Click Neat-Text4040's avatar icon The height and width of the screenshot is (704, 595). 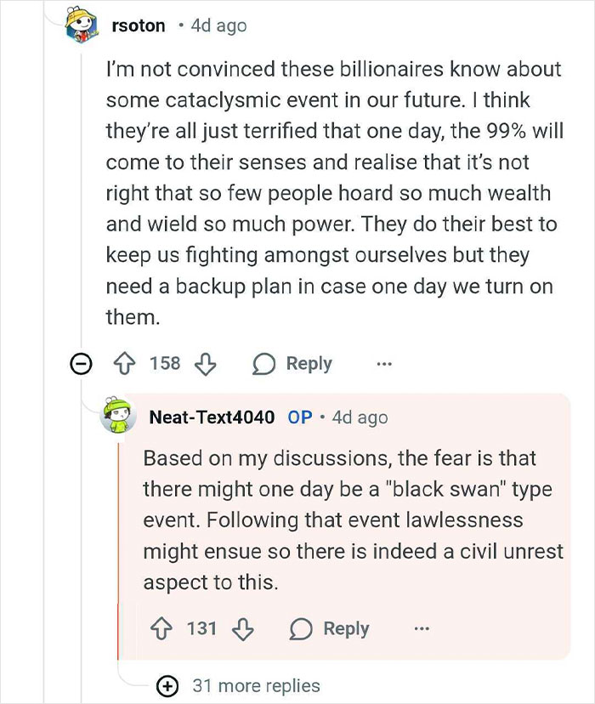(120, 416)
